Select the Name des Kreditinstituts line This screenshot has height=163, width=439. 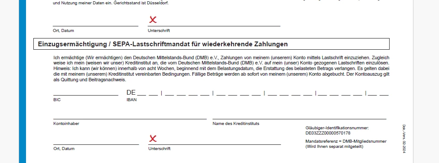[x=299, y=118]
